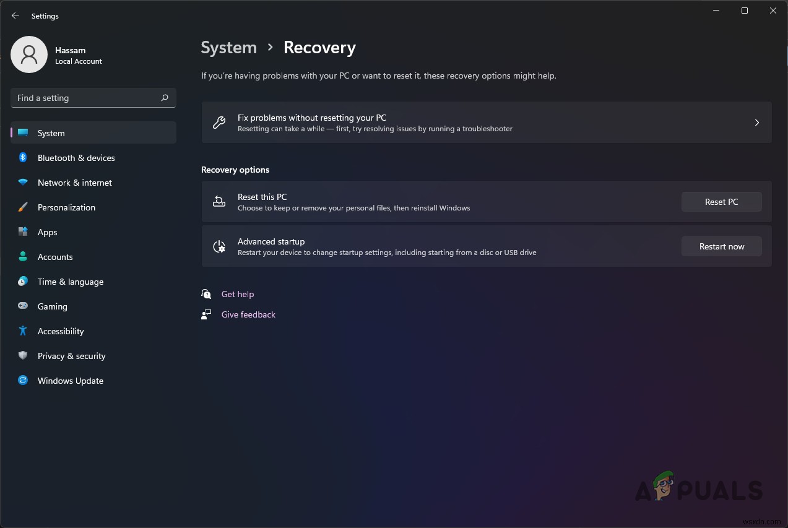Select the Network & internet globe icon
The image size is (788, 528).
click(x=23, y=183)
